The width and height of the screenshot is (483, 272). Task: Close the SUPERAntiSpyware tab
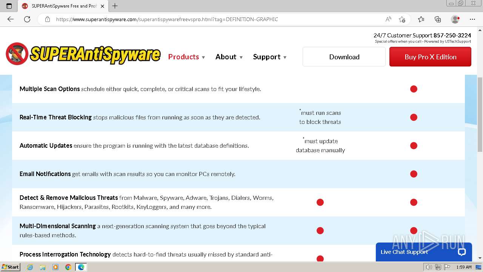click(x=102, y=6)
